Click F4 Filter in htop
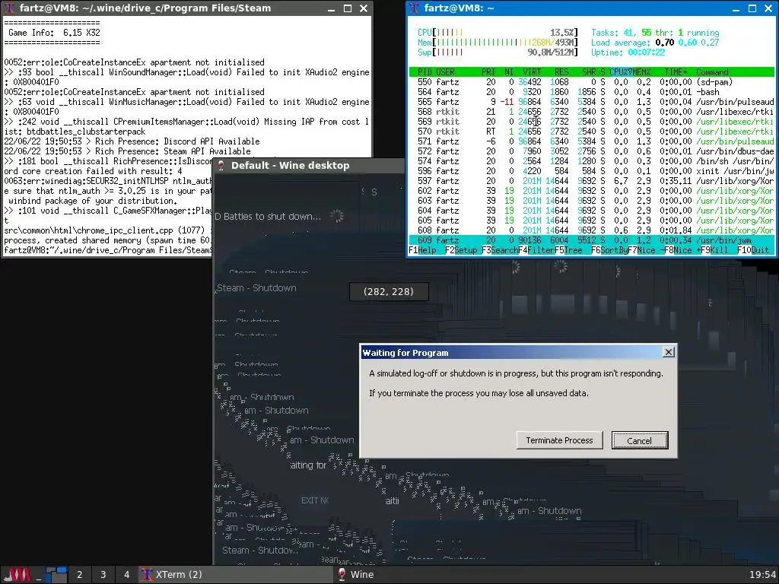Screen dimensions: 779x584 click(536, 250)
